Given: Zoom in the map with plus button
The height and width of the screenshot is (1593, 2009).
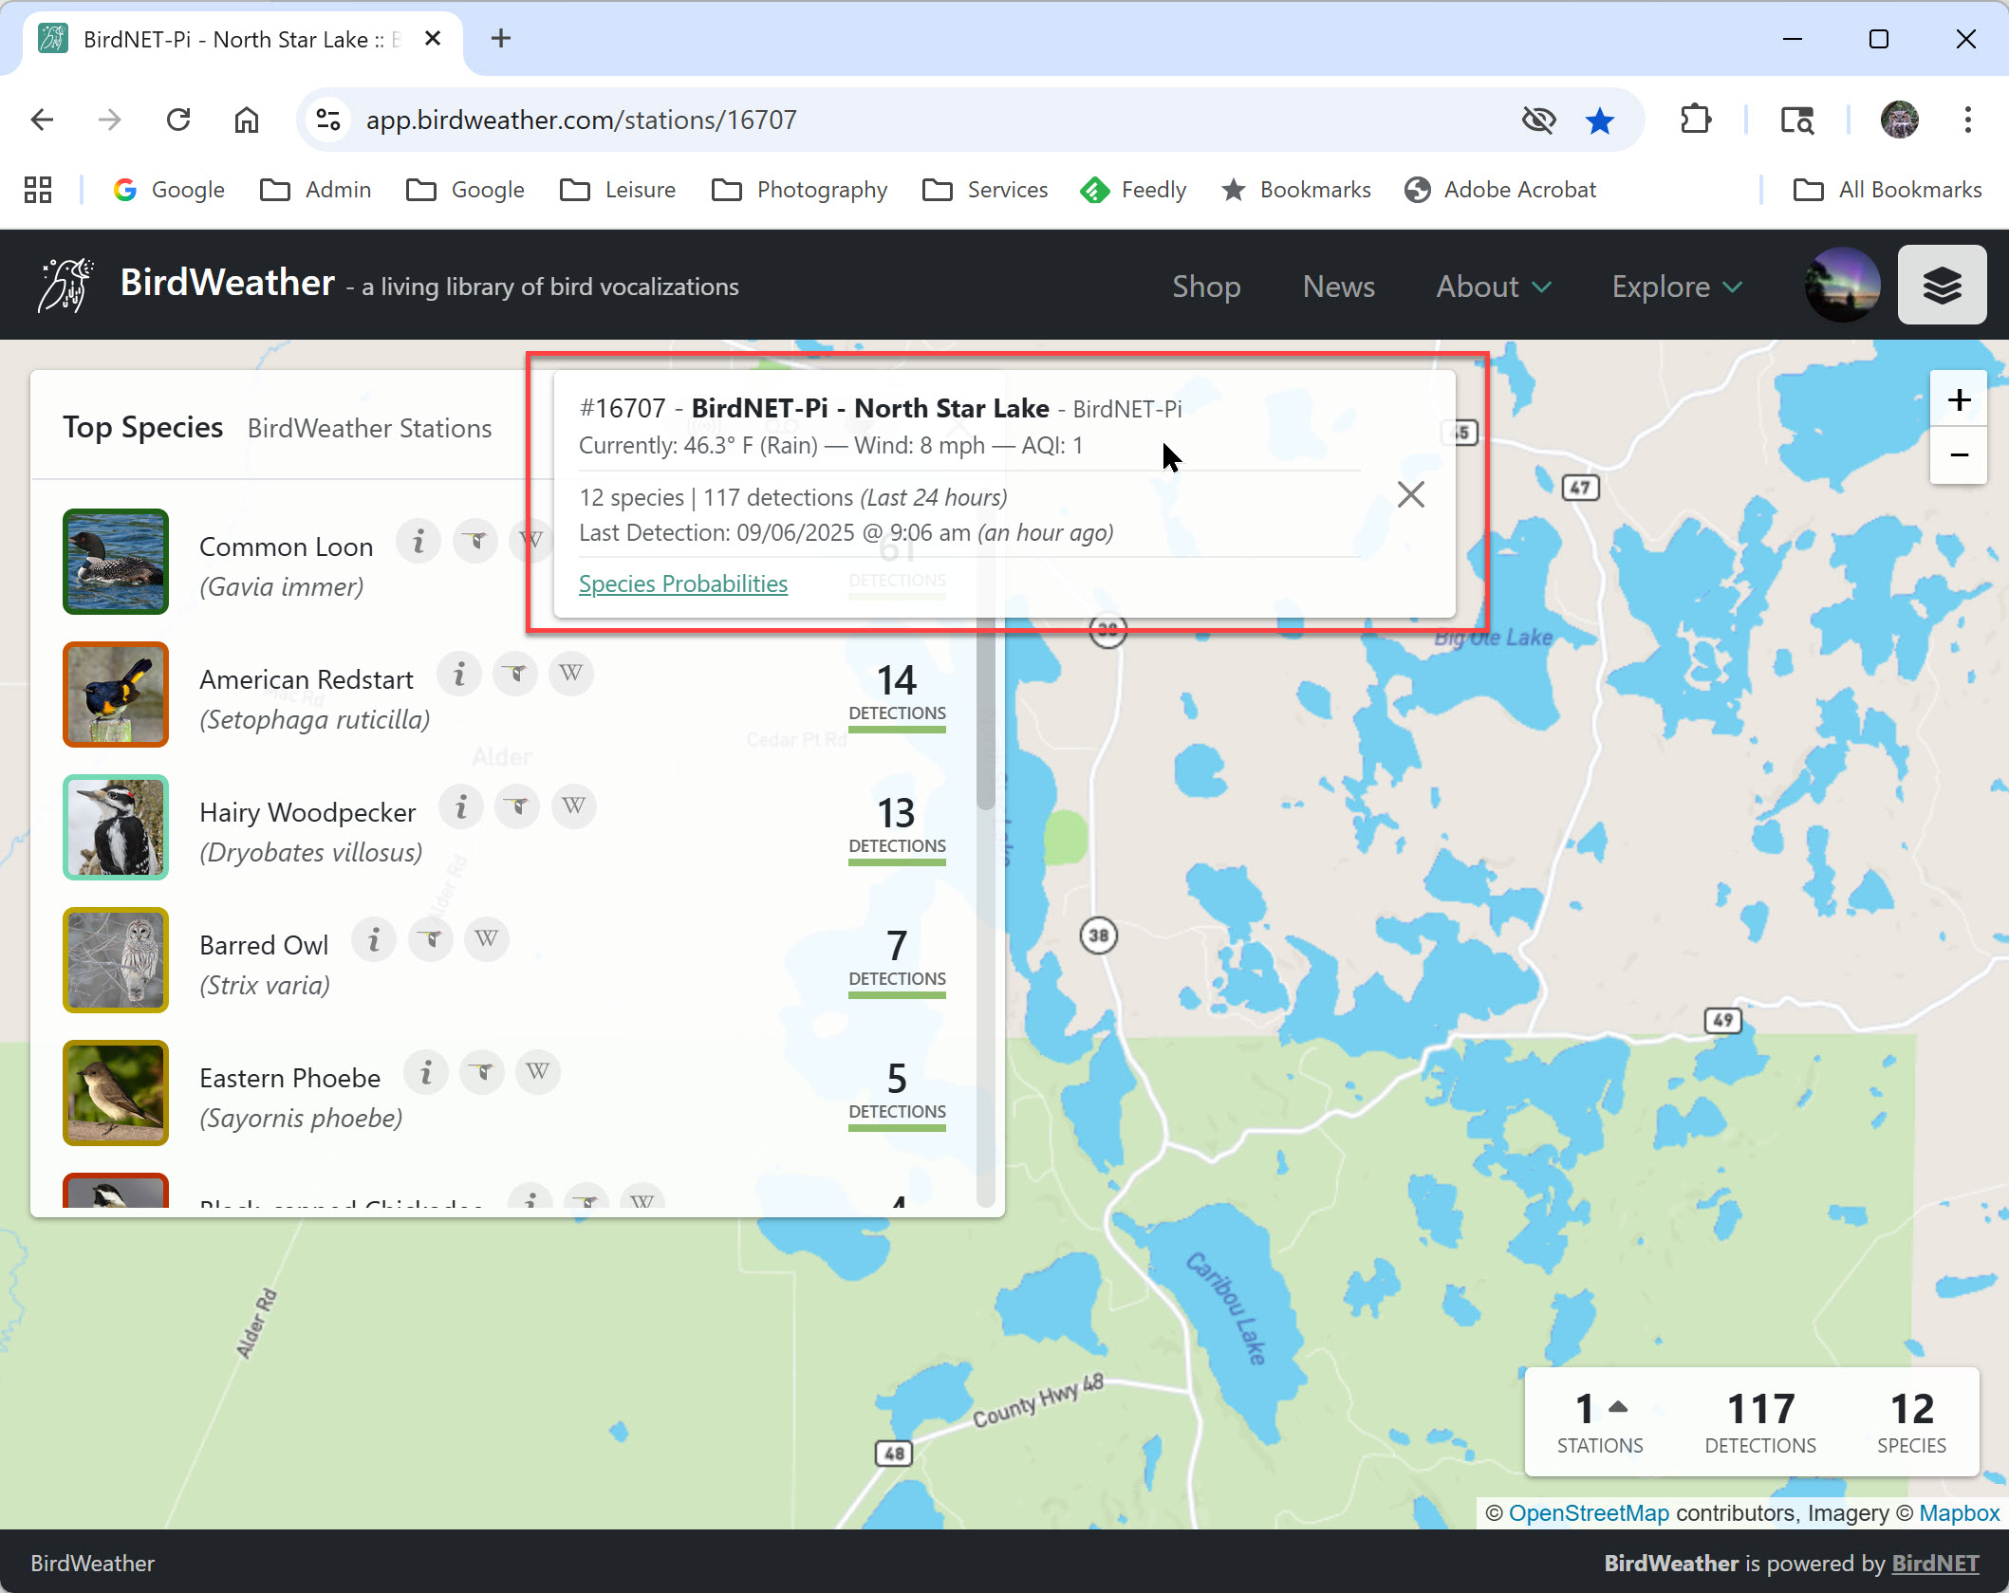Looking at the screenshot, I should tap(1958, 399).
